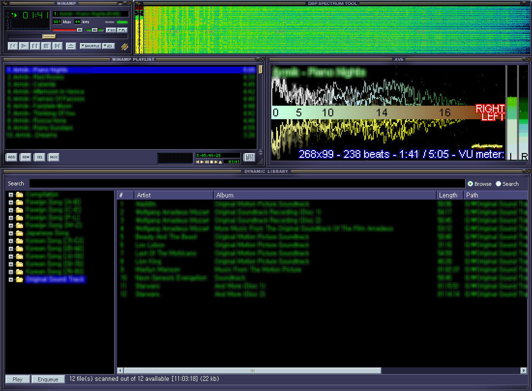
Task: Sort library by Length column header
Action: coord(450,195)
